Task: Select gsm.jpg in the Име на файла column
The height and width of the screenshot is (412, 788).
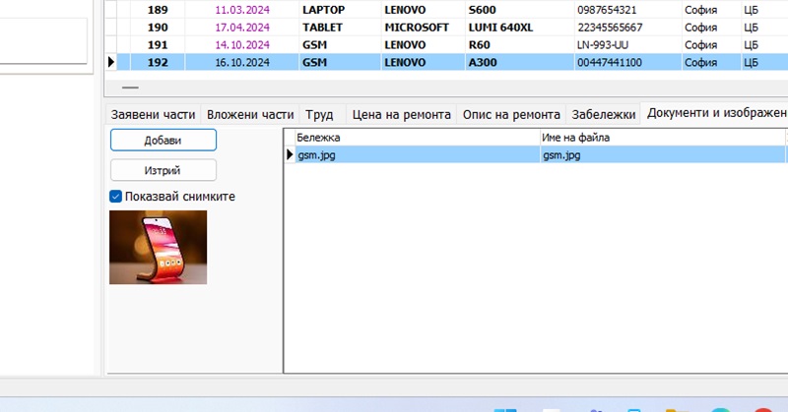Action: pyautogui.click(x=663, y=155)
